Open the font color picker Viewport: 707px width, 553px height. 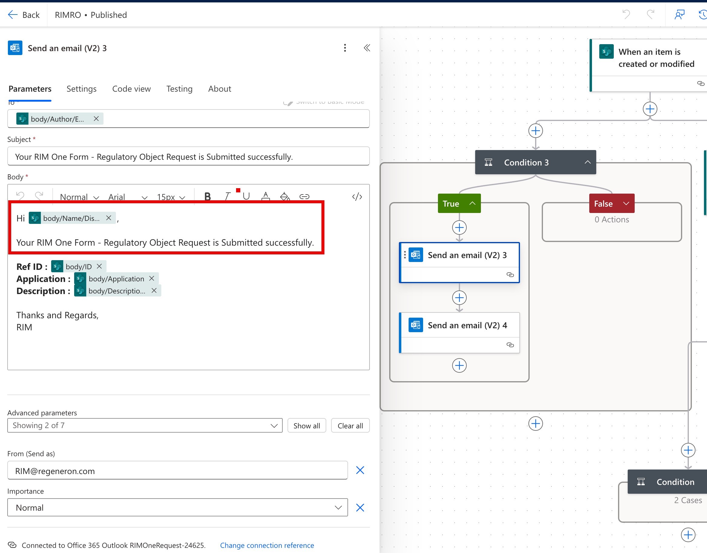[x=265, y=196]
